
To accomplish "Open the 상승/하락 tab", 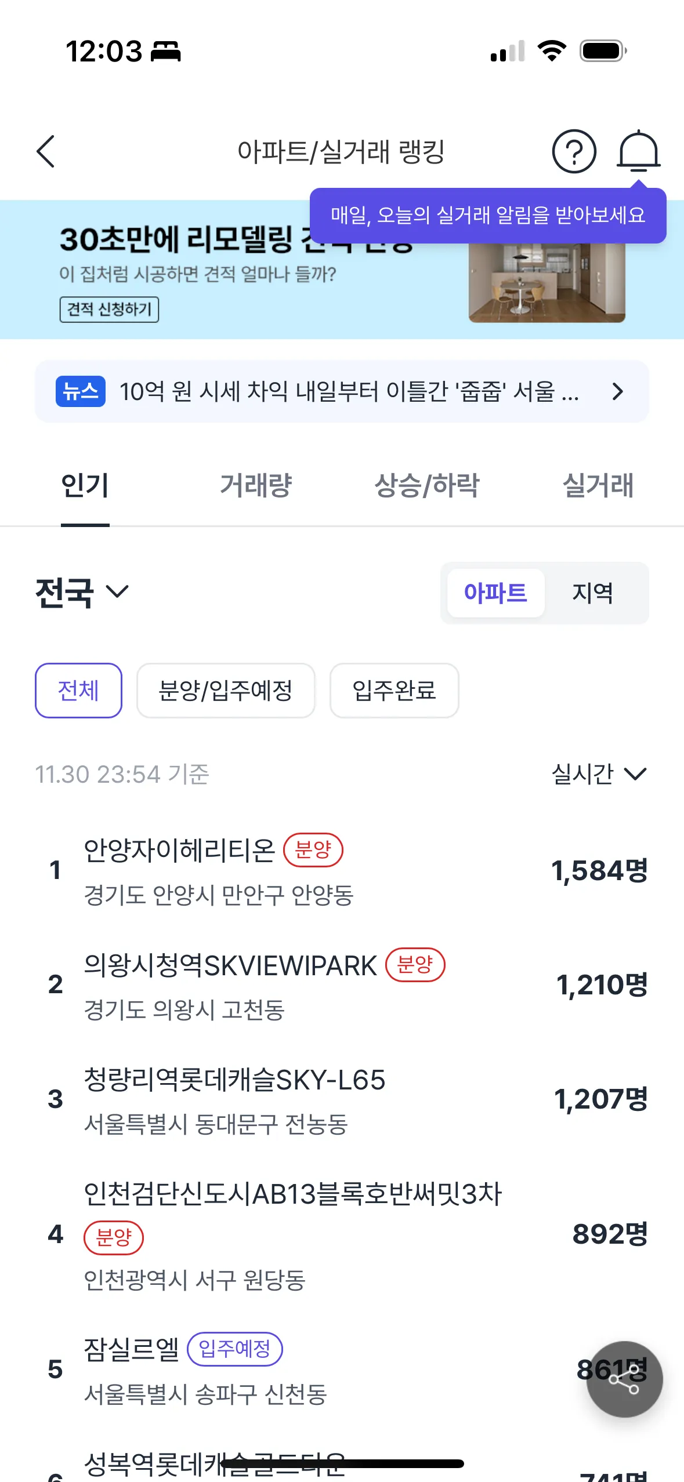I will click(x=427, y=486).
